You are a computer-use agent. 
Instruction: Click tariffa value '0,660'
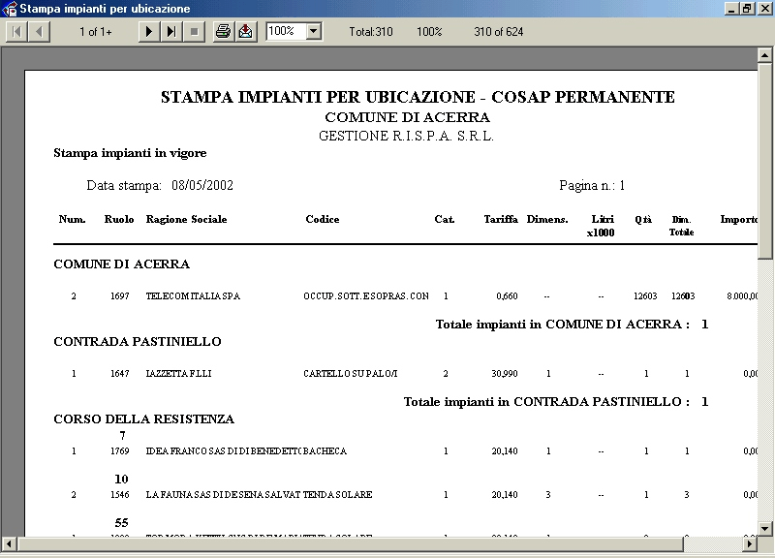(507, 296)
